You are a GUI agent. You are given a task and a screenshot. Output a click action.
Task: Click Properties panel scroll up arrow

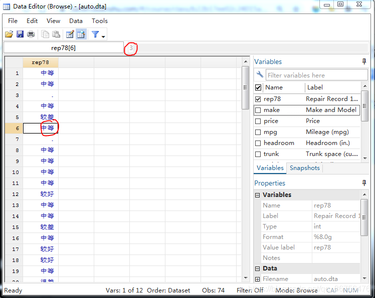click(x=364, y=194)
